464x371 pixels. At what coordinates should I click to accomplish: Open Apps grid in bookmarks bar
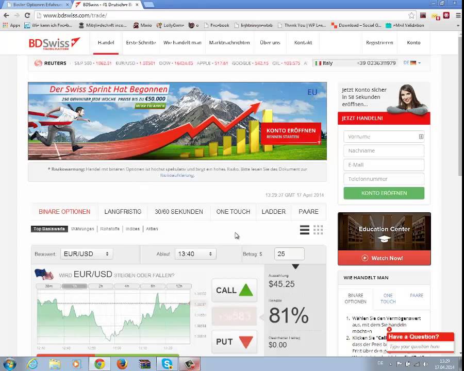[11, 25]
